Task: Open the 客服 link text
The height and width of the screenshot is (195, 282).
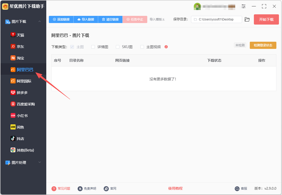Action: [244, 189]
